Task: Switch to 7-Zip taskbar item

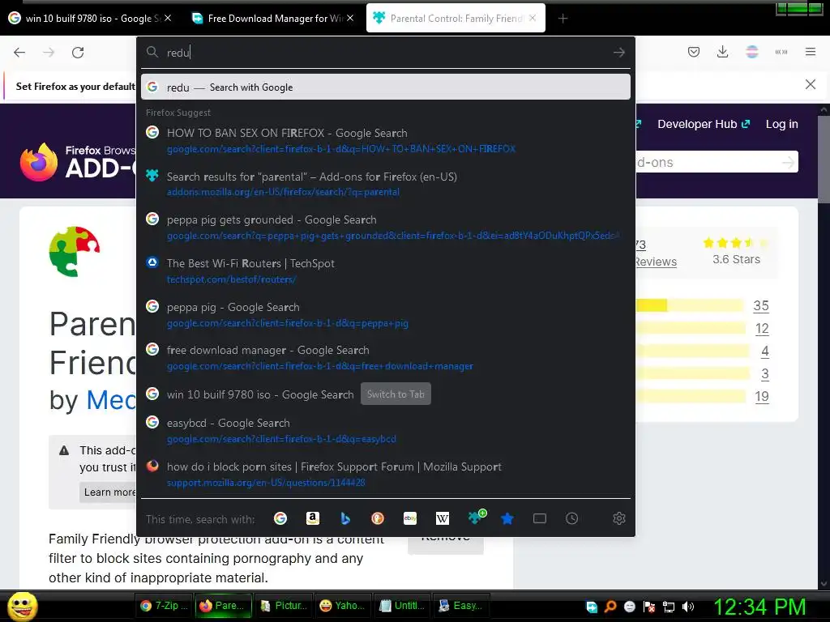Action: (165, 606)
